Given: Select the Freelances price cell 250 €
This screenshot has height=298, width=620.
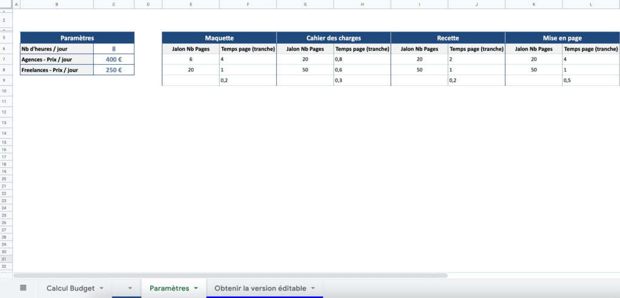Looking at the screenshot, I should coord(114,70).
